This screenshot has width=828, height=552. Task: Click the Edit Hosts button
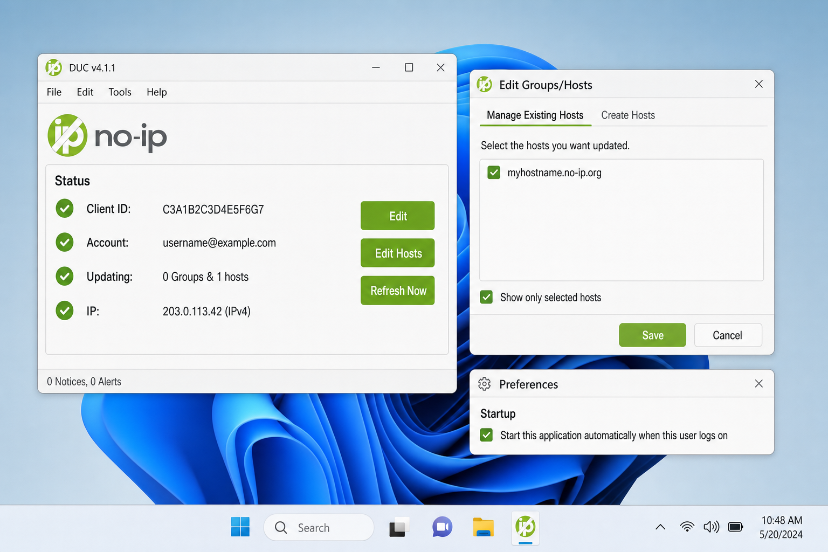pyautogui.click(x=397, y=253)
